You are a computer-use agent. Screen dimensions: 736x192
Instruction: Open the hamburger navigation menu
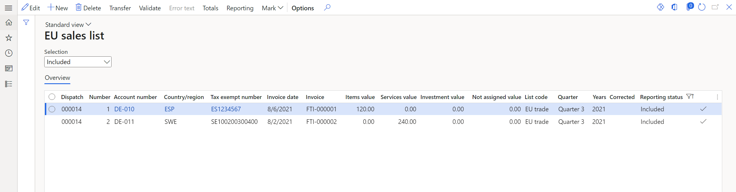(9, 8)
